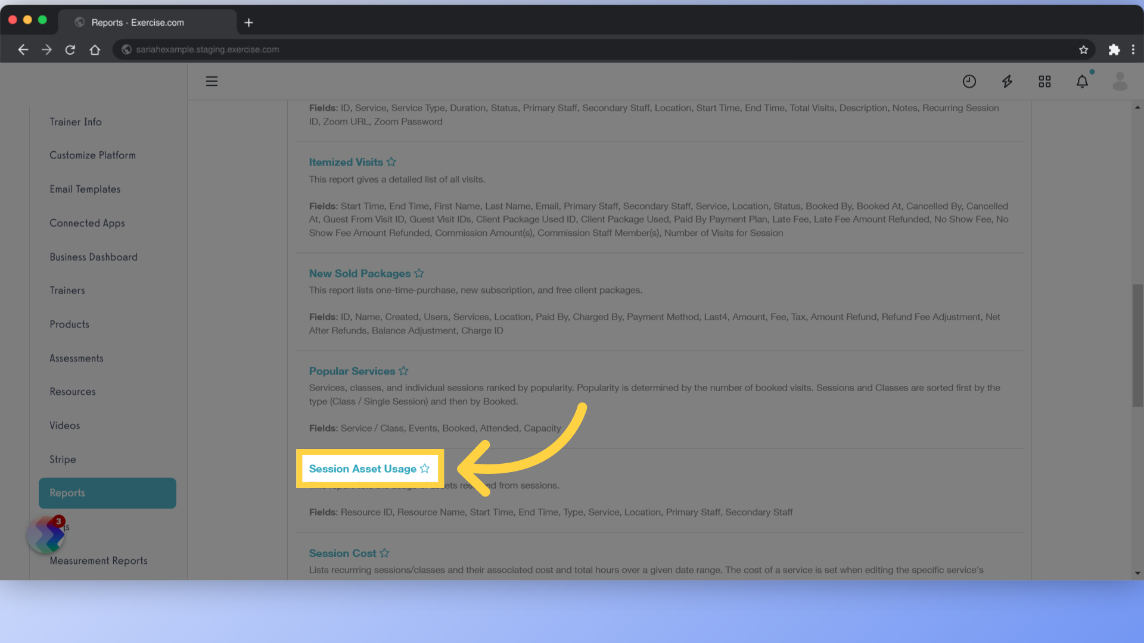Go to Videos in sidebar
Viewport: 1144px width, 643px height.
pos(64,425)
